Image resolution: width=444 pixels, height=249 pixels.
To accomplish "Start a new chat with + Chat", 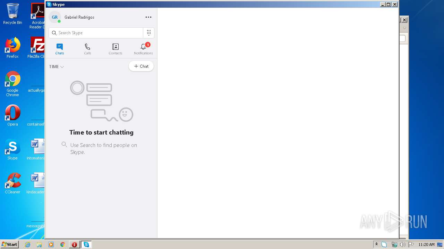I will coord(141,66).
